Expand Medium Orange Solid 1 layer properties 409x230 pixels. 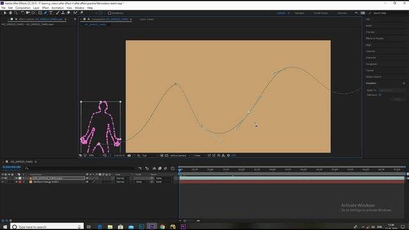point(17,181)
